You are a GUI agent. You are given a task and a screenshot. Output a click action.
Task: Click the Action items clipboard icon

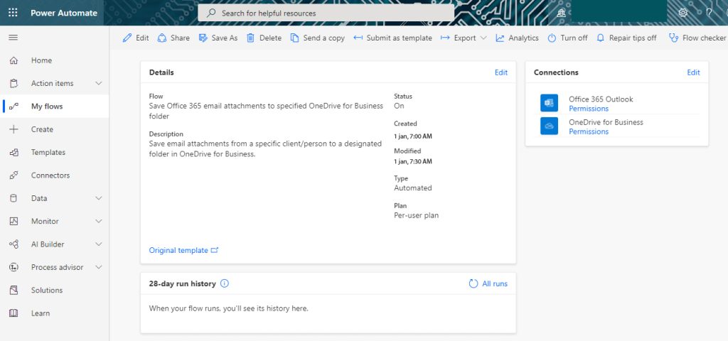[x=14, y=84]
